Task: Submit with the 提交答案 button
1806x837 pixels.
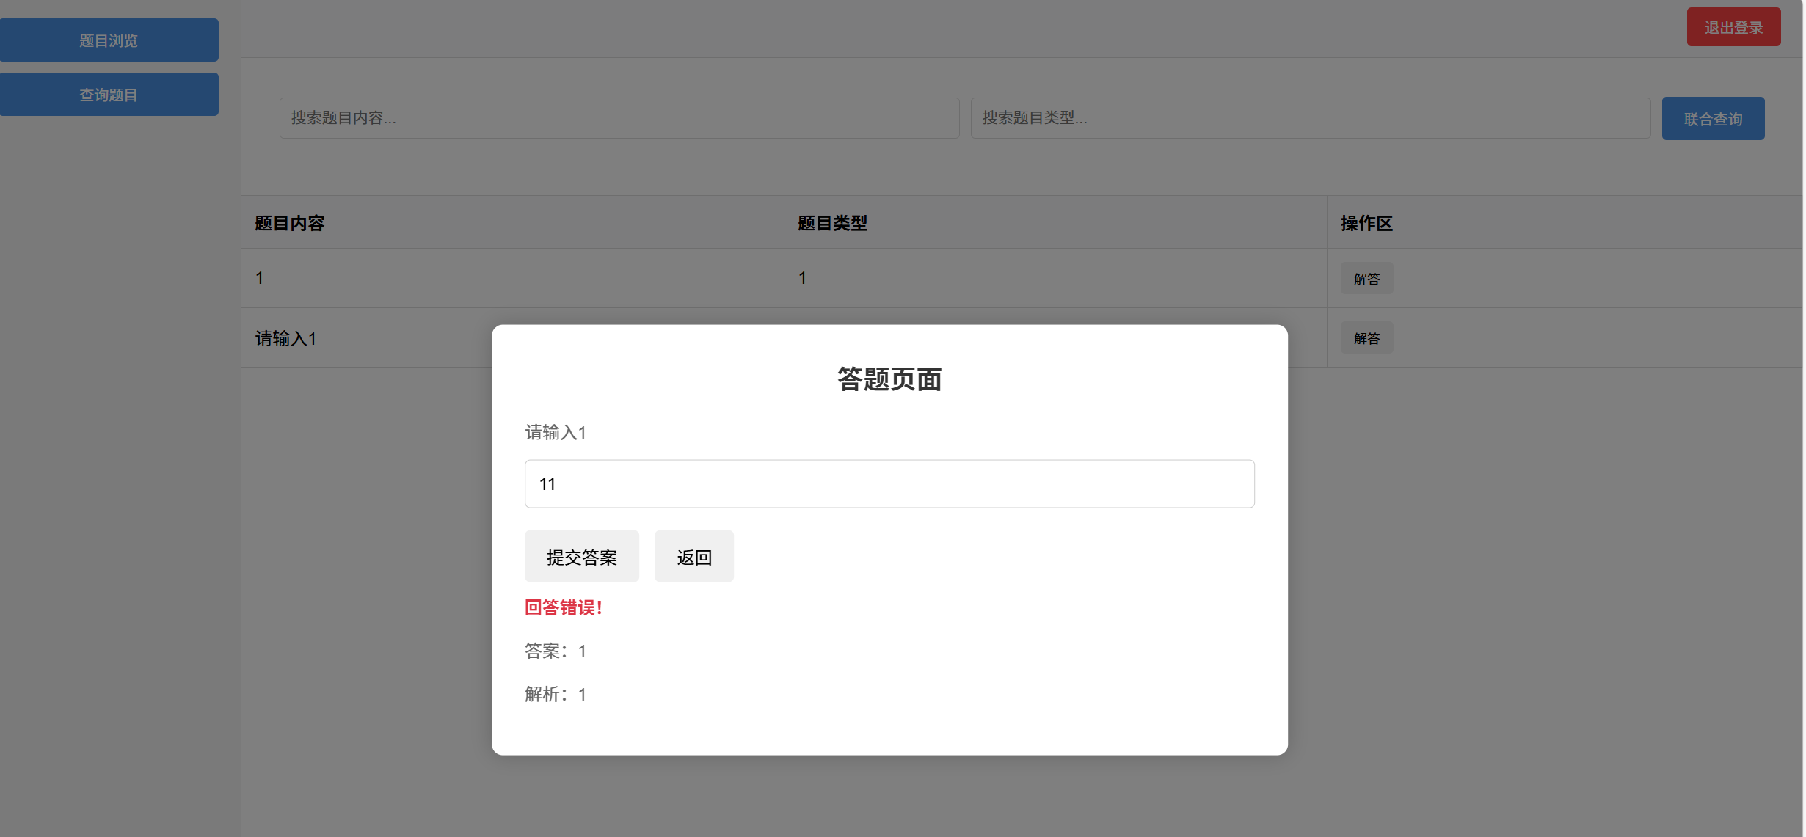Action: pos(581,557)
